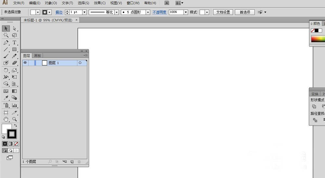
Task: Open the opacity 100% dropdown arrow
Action: coord(186,12)
